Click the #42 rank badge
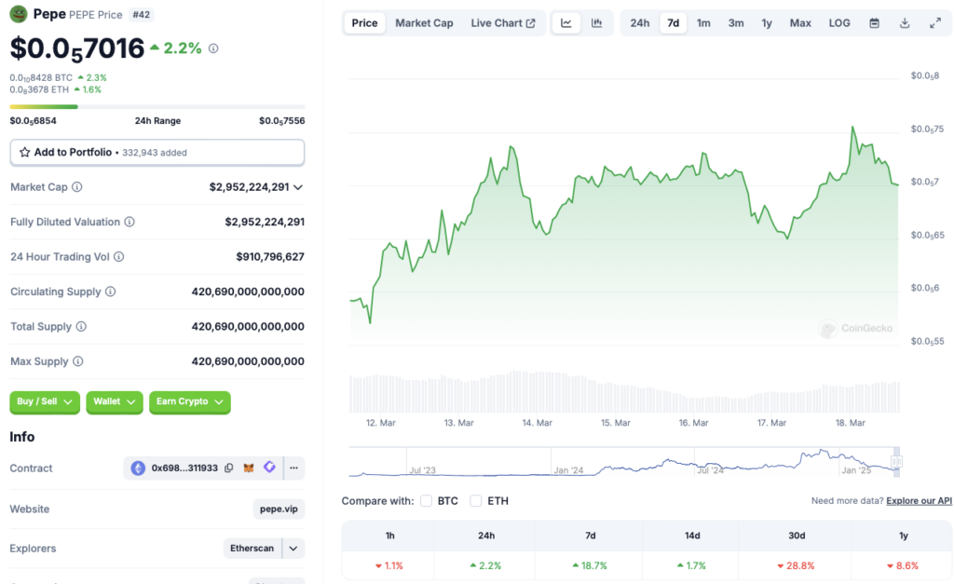954x584 pixels. pyautogui.click(x=142, y=14)
